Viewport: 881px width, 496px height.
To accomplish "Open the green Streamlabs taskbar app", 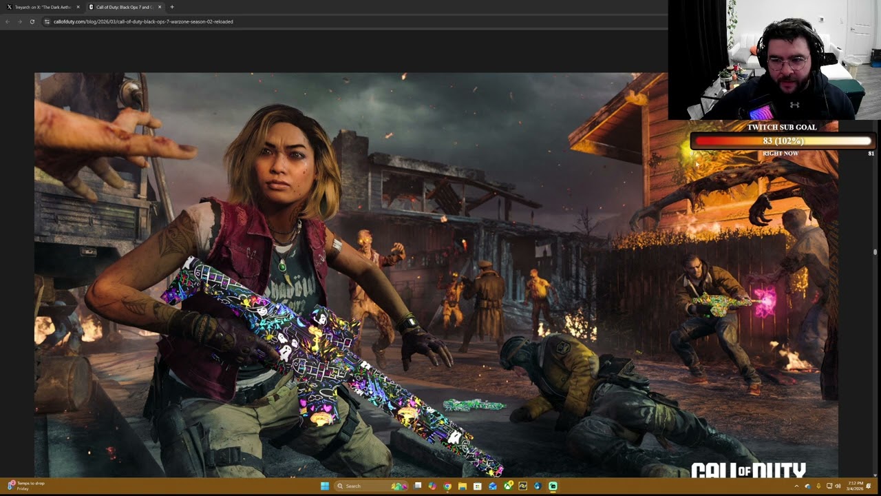I will 553,486.
